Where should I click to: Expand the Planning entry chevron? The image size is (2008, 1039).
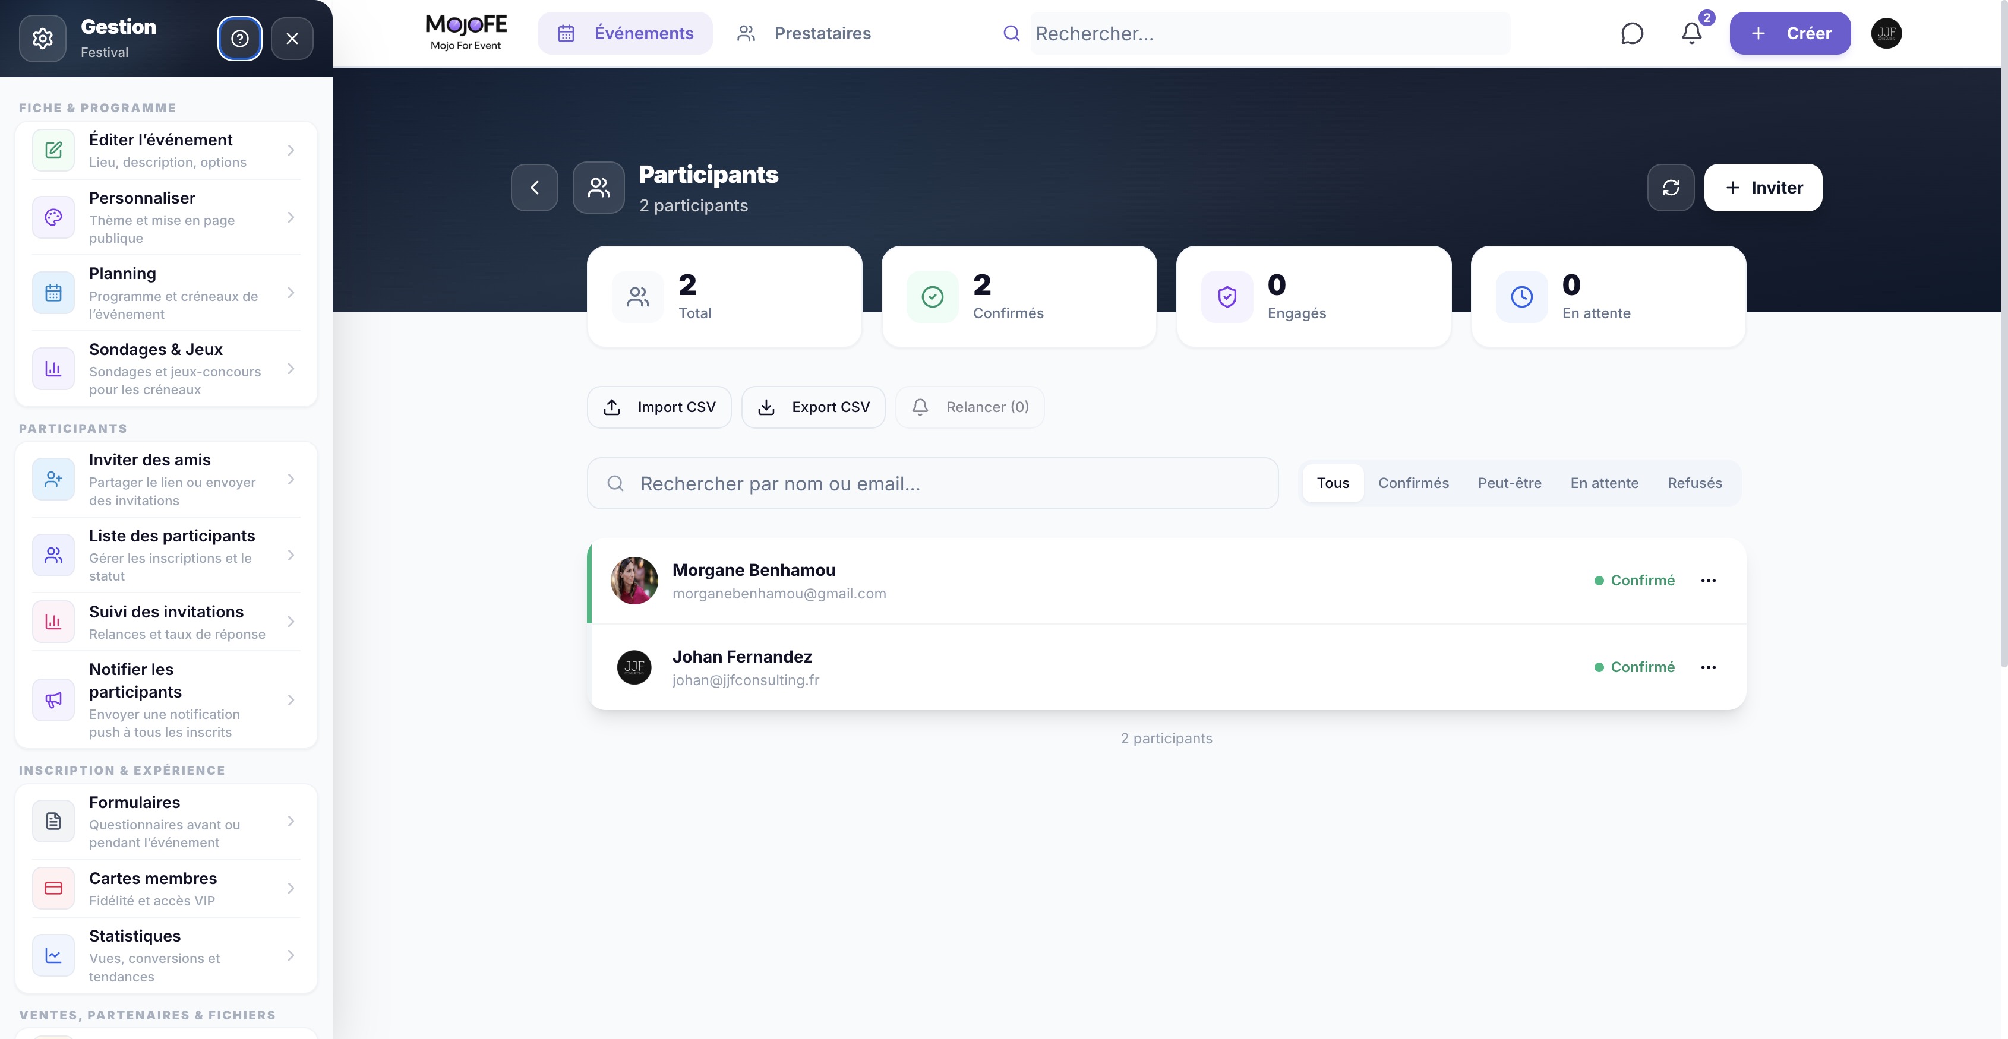tap(291, 293)
